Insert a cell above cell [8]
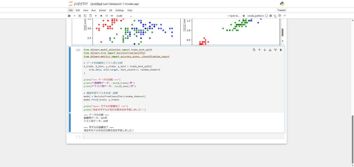This screenshot has height=167, width=354. (270, 50)
